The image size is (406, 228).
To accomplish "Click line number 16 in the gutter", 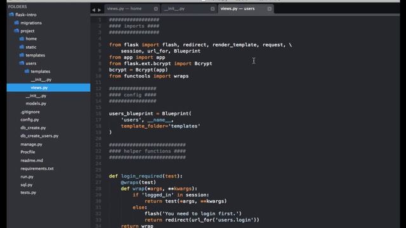I will [98, 113].
